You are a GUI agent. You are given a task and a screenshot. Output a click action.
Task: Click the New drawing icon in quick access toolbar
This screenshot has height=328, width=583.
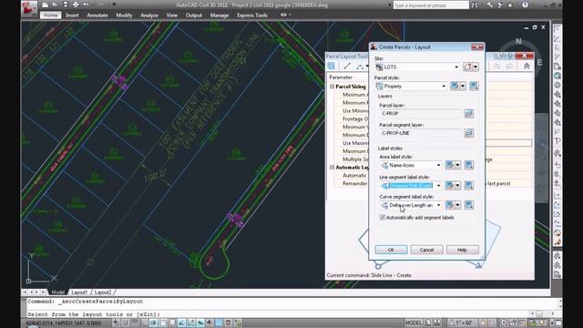tap(45, 5)
